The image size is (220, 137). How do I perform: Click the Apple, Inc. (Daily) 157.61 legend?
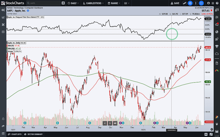pyautogui.click(x=16, y=43)
